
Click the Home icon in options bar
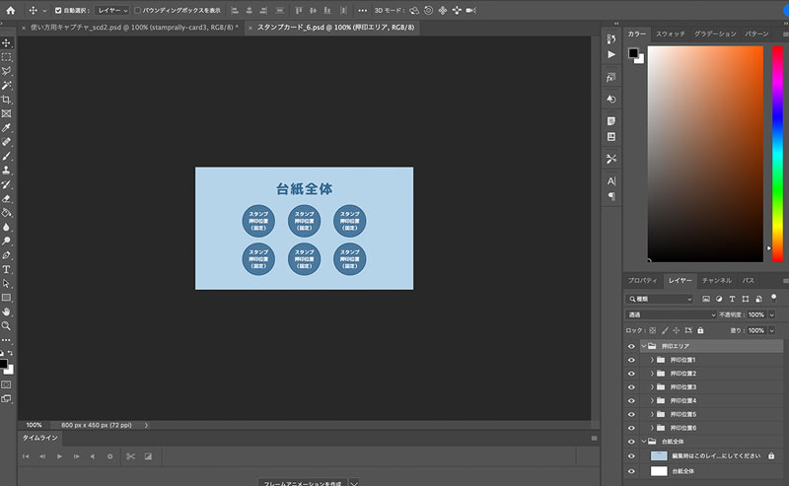click(11, 10)
